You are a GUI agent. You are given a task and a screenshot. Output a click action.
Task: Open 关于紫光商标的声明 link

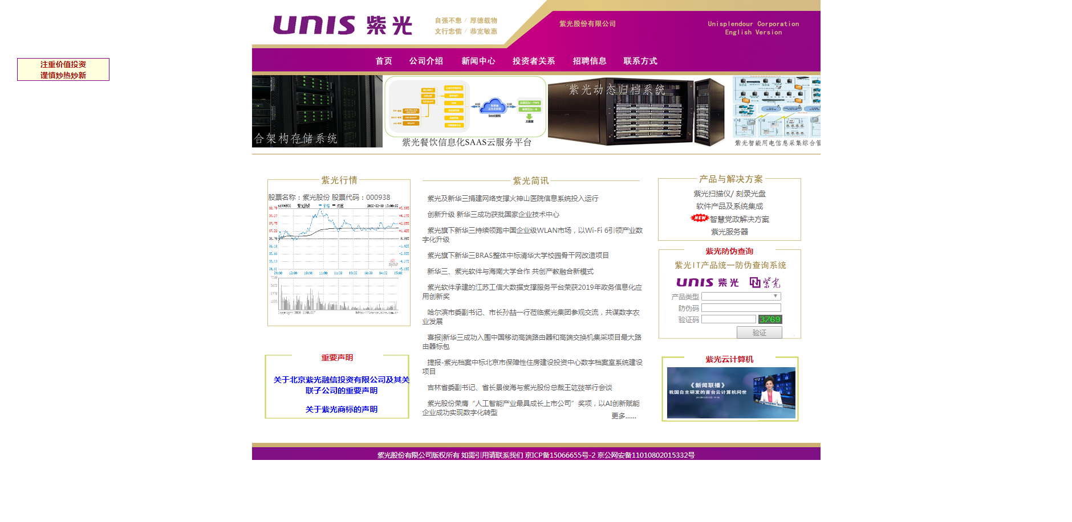coord(341,410)
